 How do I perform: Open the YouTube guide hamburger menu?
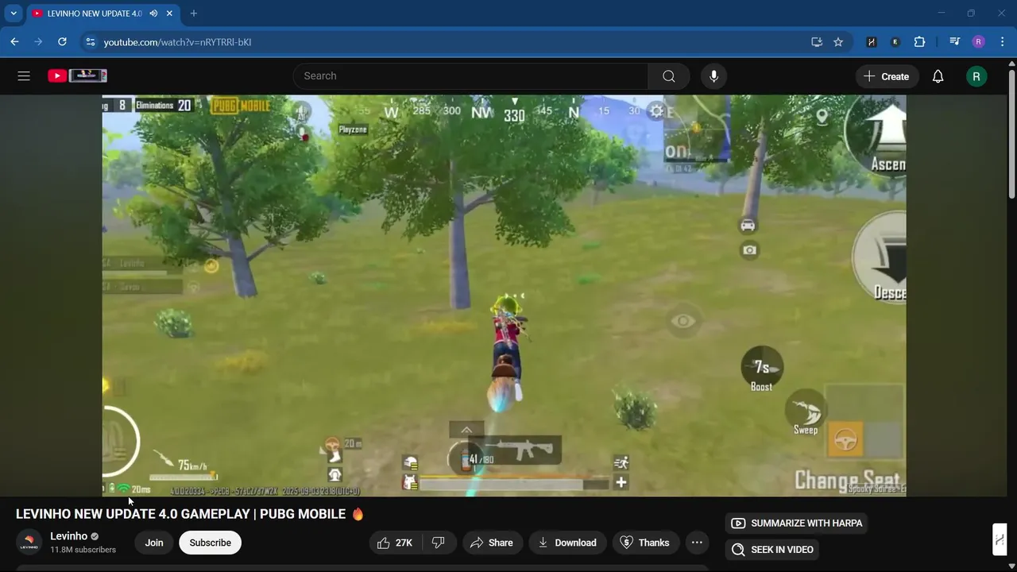pos(24,76)
